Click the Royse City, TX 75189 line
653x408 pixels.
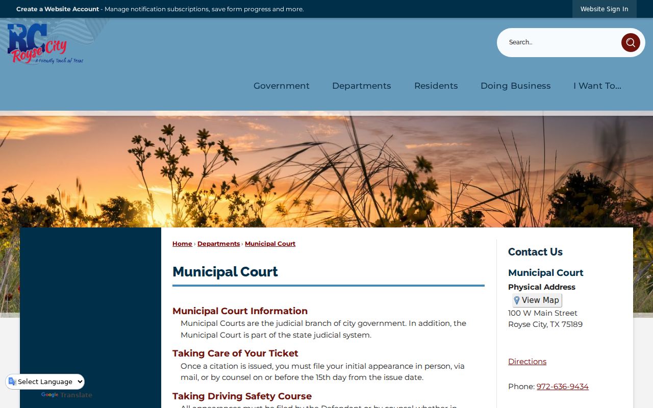click(x=545, y=324)
